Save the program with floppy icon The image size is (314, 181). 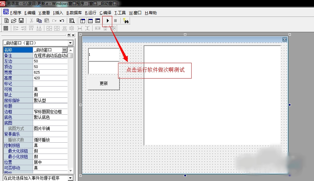[21, 20]
